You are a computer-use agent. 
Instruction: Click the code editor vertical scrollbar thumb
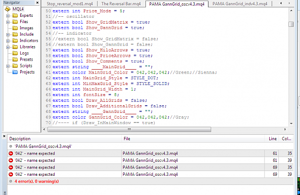pyautogui.click(x=291, y=24)
